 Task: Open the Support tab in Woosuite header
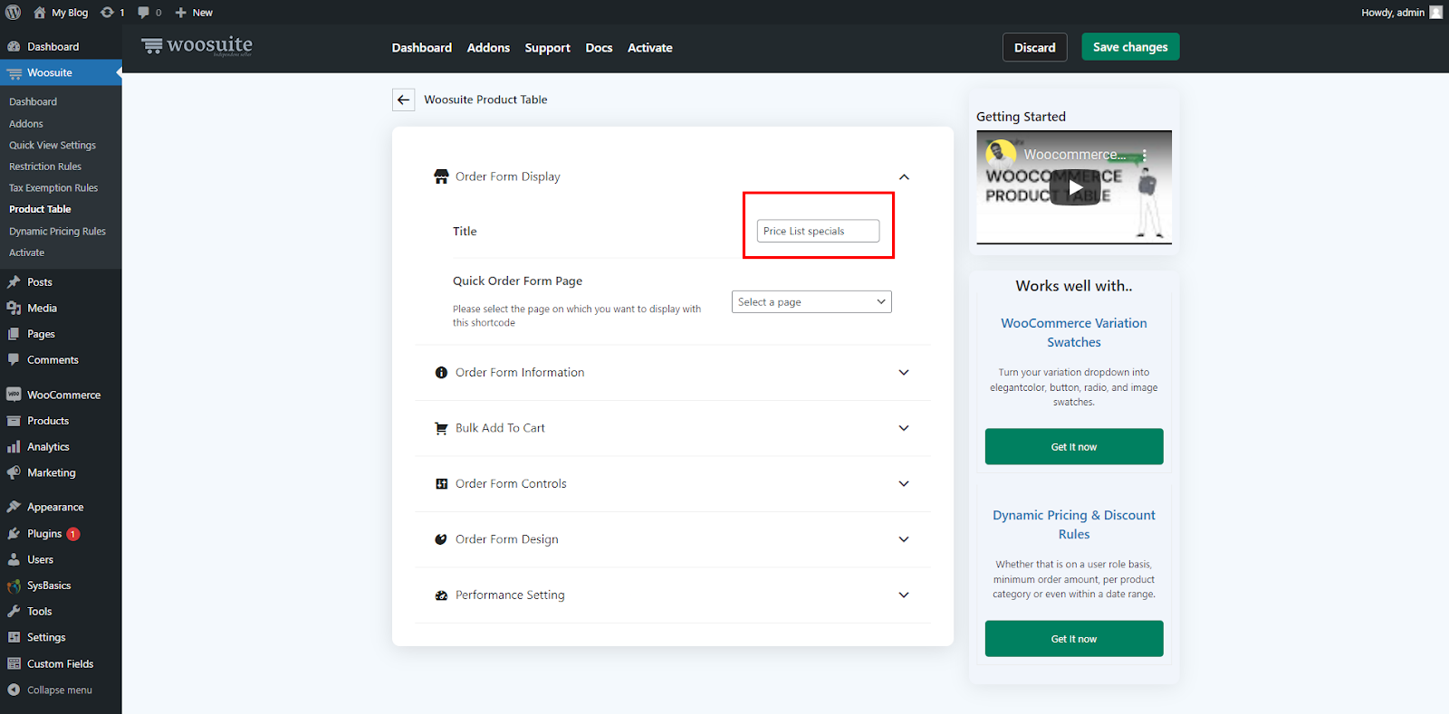[x=548, y=48]
